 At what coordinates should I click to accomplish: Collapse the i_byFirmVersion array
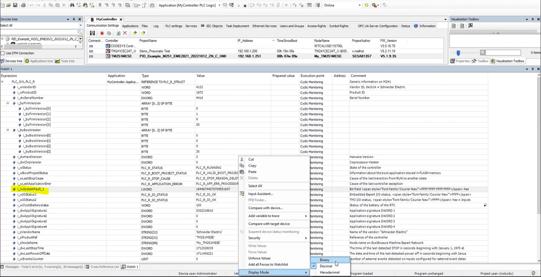8,103
